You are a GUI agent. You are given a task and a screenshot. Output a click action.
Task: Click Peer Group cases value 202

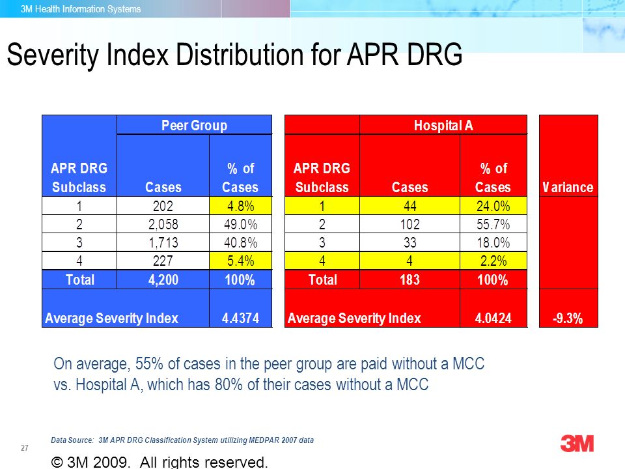click(163, 206)
